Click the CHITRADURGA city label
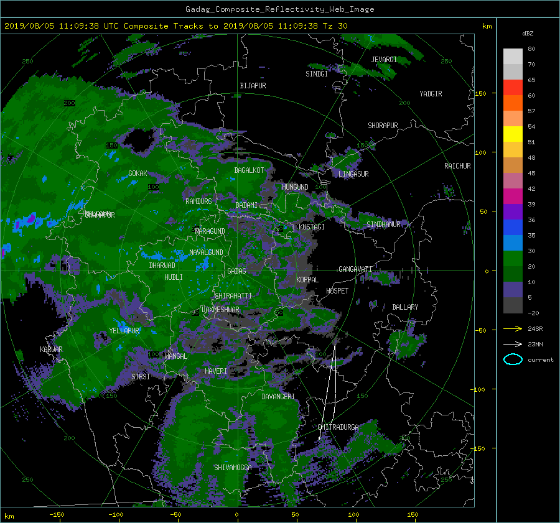This screenshot has width=560, height=523. (x=338, y=427)
